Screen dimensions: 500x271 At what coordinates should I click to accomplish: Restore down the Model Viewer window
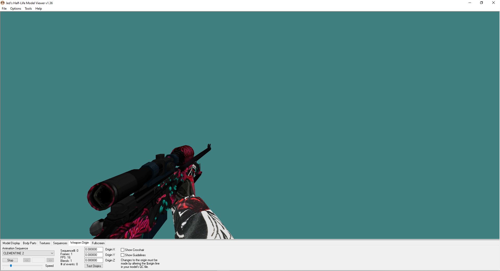pos(482,3)
